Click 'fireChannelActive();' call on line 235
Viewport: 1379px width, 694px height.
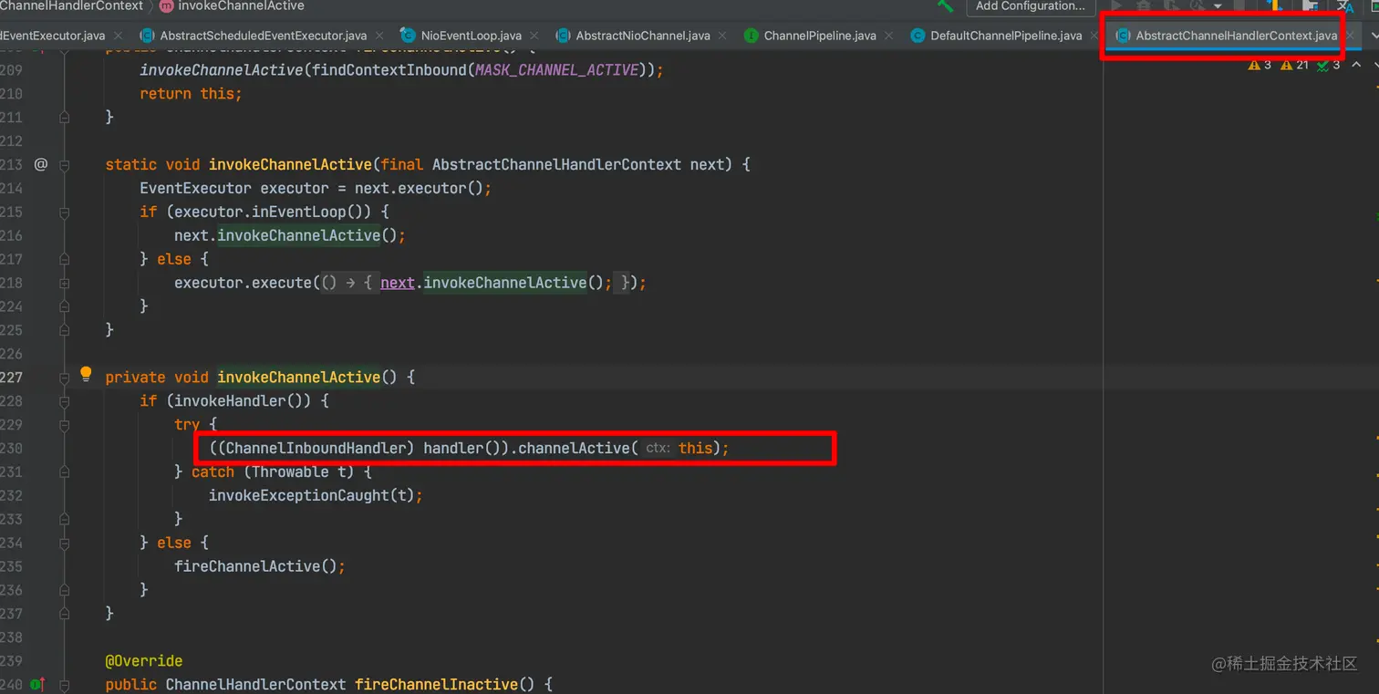[x=260, y=566]
